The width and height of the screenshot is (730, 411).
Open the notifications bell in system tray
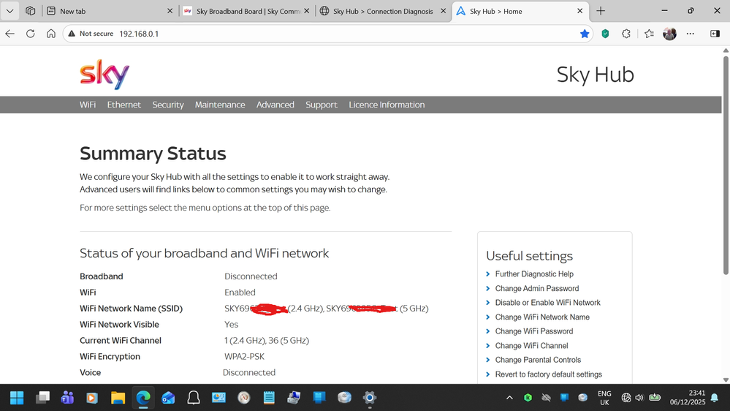point(715,398)
